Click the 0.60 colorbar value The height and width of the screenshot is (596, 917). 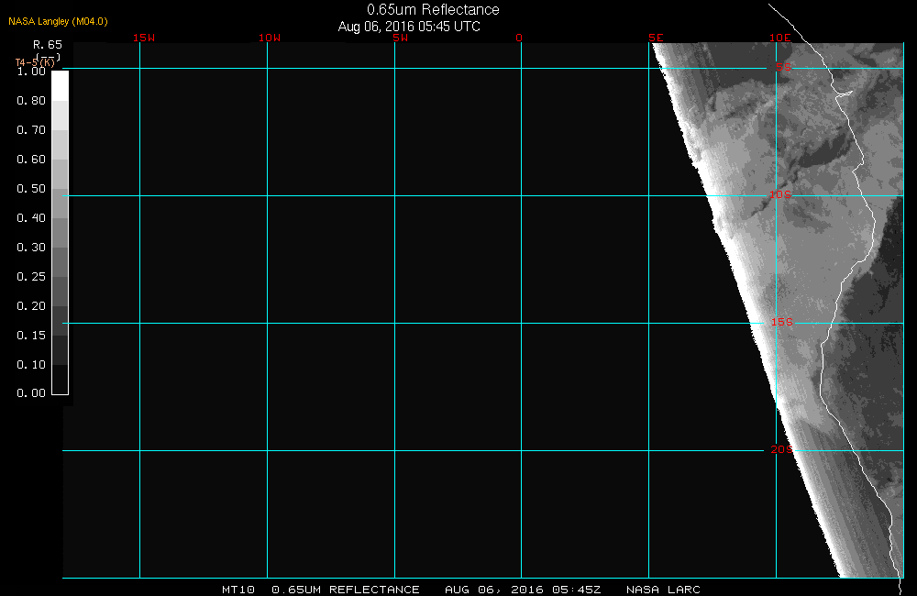[x=31, y=160]
